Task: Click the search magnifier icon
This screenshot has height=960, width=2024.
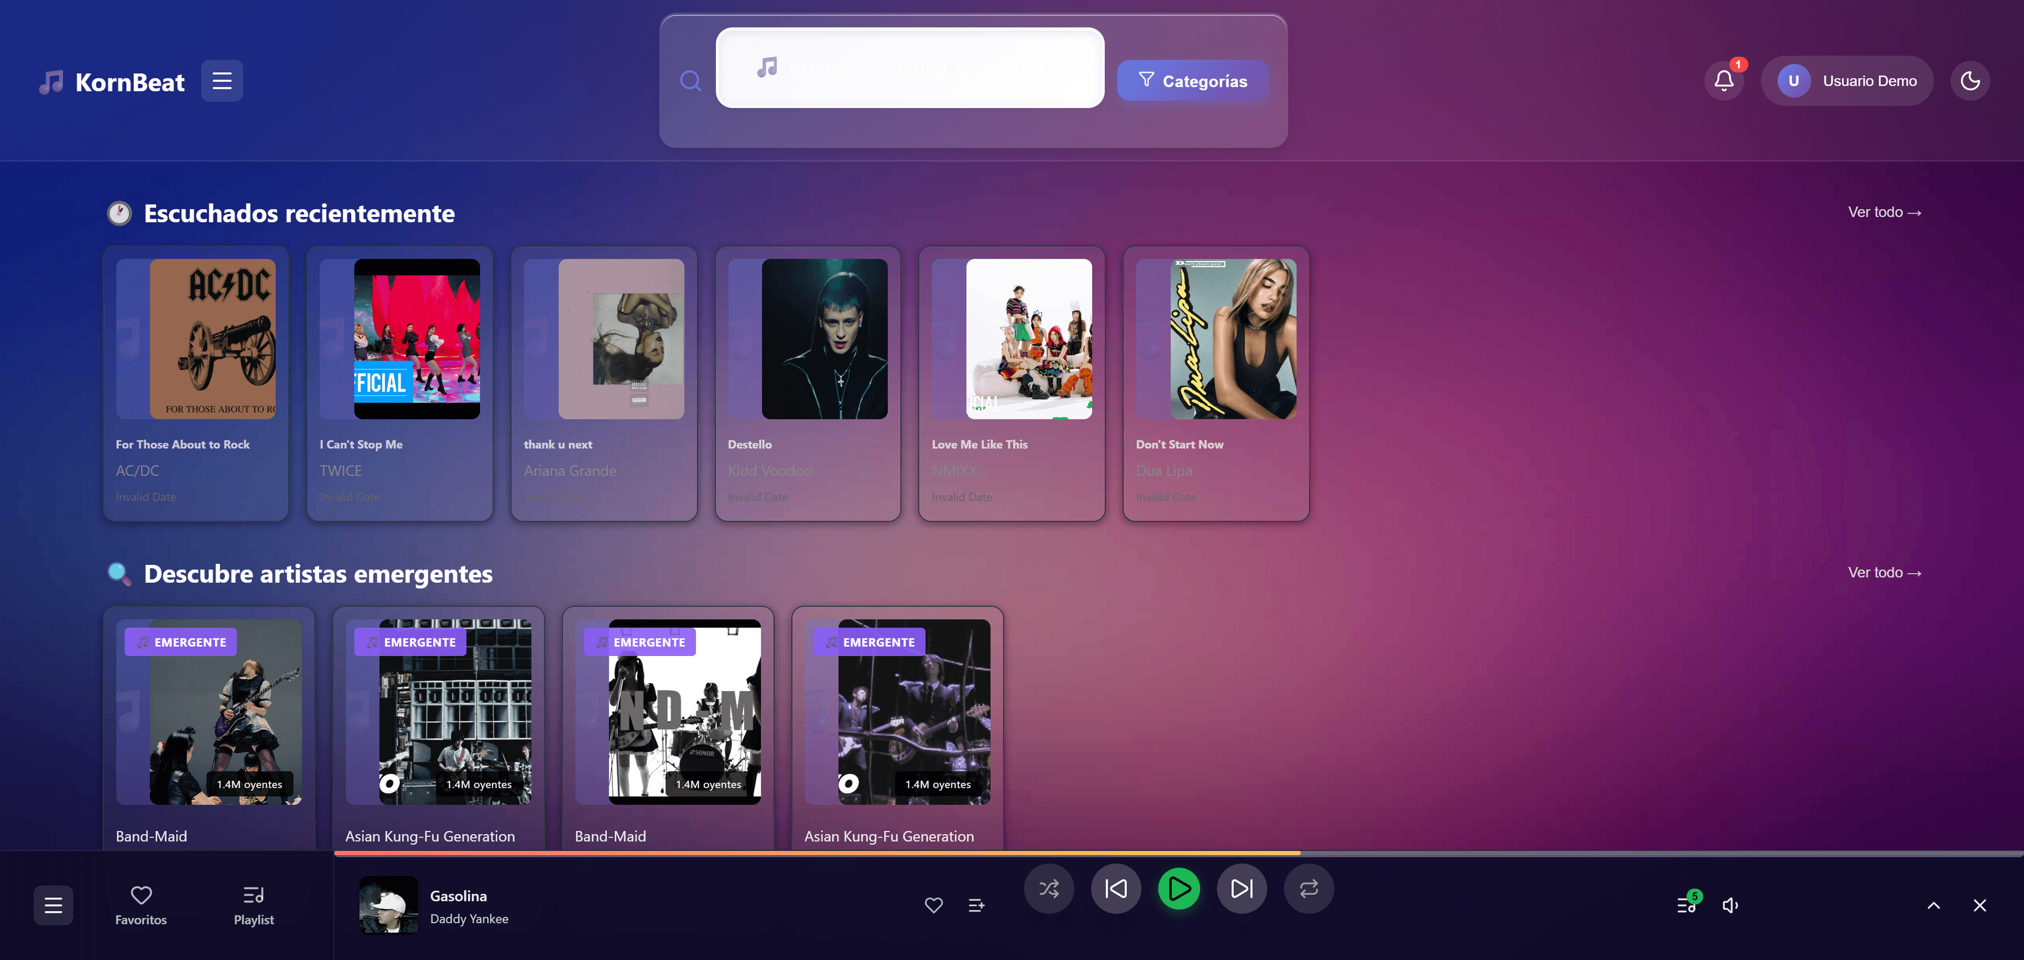Action: (690, 81)
